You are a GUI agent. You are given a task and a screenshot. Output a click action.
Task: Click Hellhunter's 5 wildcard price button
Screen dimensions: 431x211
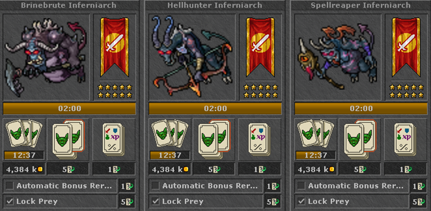[x=214, y=169]
